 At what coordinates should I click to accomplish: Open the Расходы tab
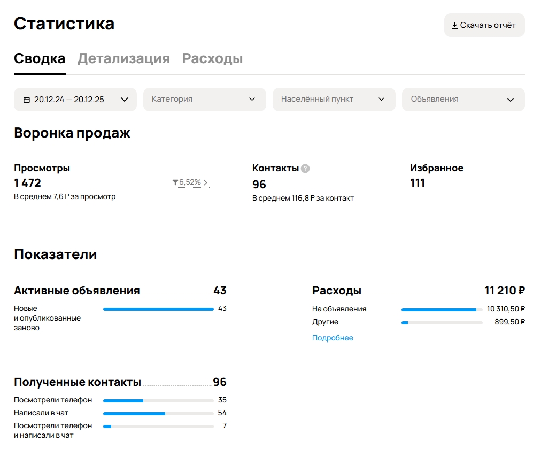[212, 58]
